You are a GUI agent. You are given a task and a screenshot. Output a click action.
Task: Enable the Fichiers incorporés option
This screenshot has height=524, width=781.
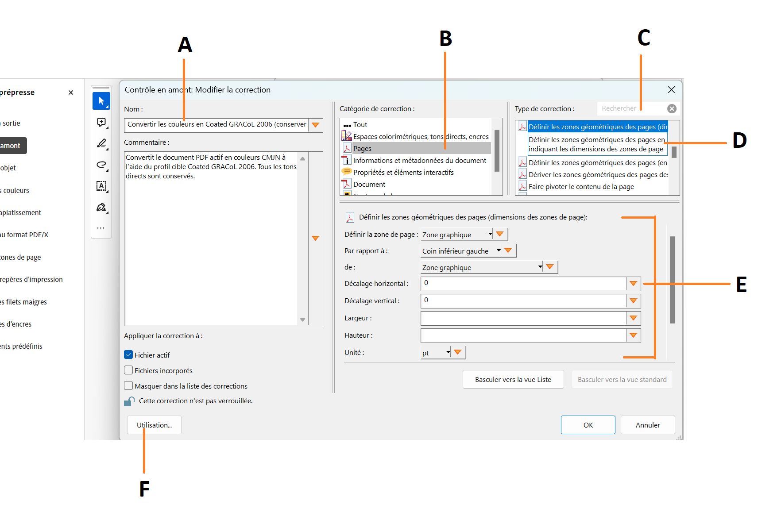128,370
